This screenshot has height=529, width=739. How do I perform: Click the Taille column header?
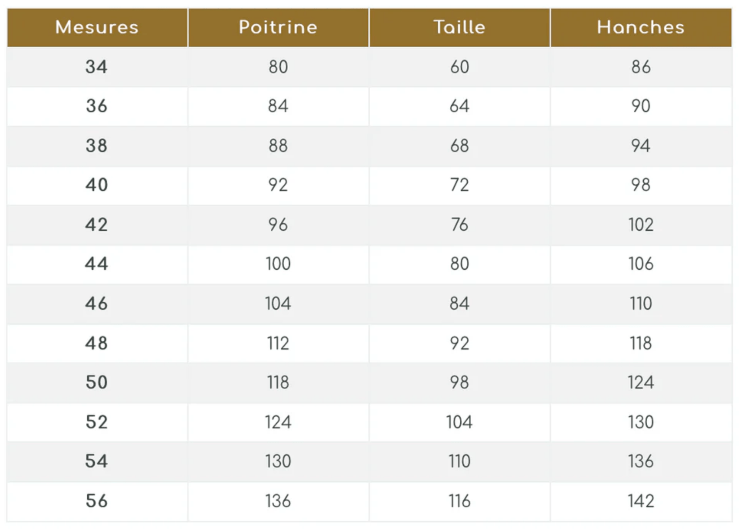(459, 27)
